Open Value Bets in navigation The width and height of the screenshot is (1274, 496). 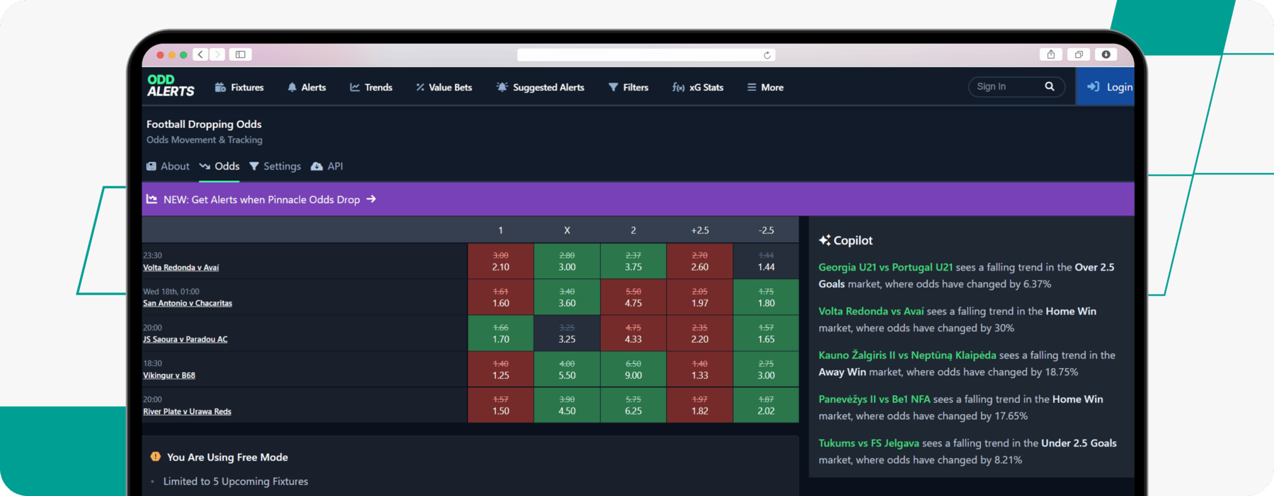pos(444,88)
